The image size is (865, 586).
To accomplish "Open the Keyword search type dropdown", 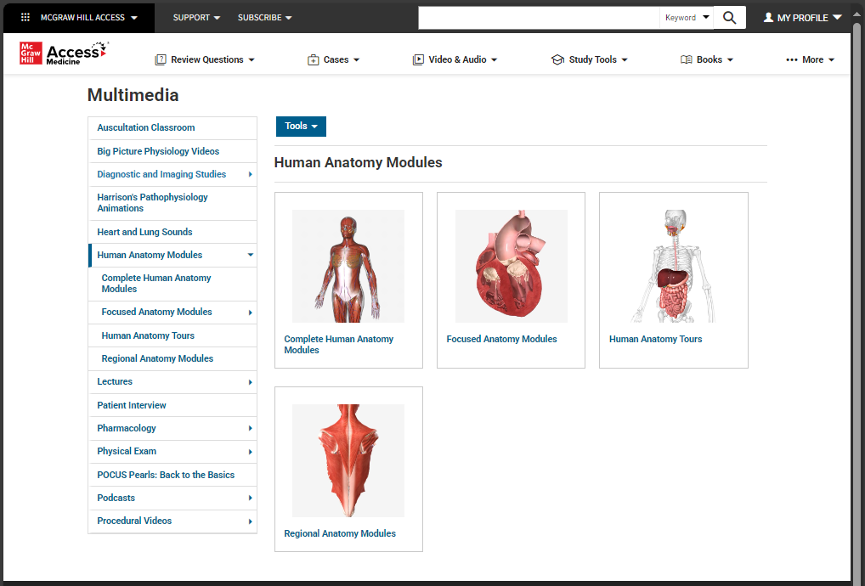I will (x=687, y=18).
